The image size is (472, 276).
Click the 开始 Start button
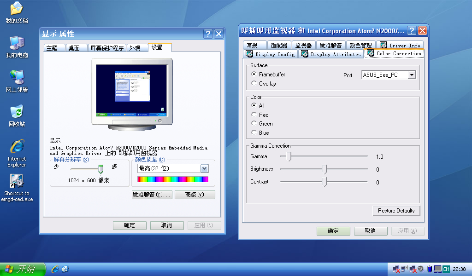coord(22,269)
